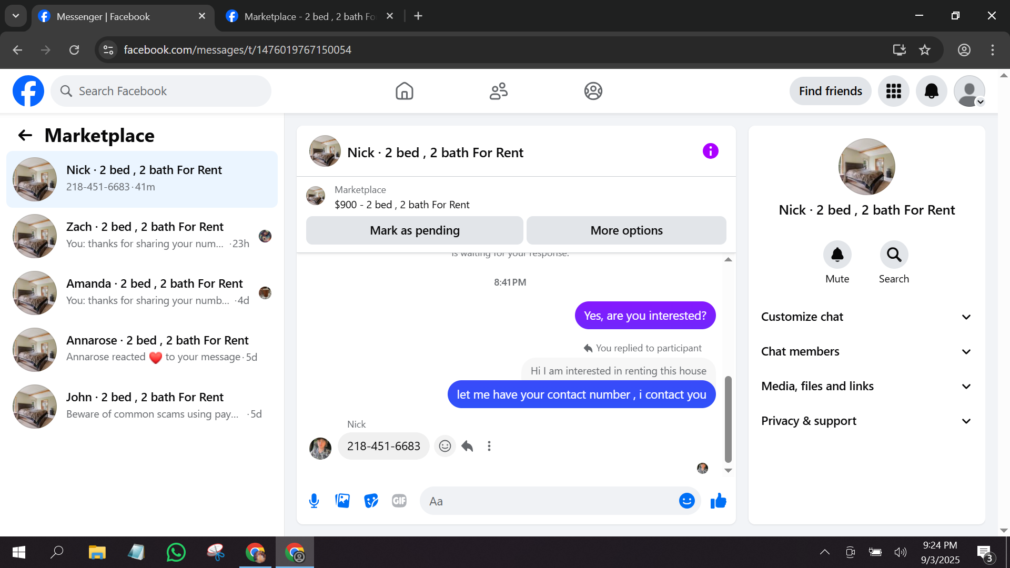Mute this conversation with the bell icon
Image resolution: width=1010 pixels, height=568 pixels.
pos(837,255)
